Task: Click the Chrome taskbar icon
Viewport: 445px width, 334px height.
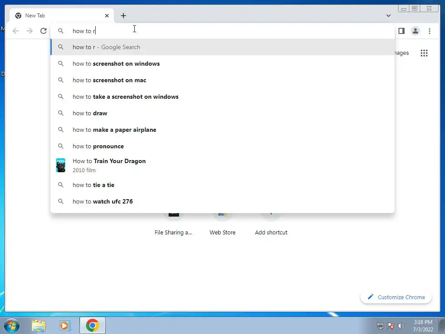Action: [93, 325]
